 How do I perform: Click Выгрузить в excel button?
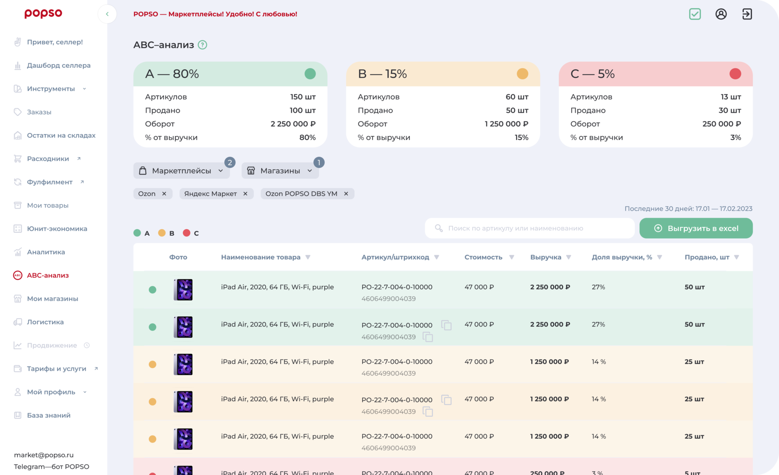tap(696, 228)
